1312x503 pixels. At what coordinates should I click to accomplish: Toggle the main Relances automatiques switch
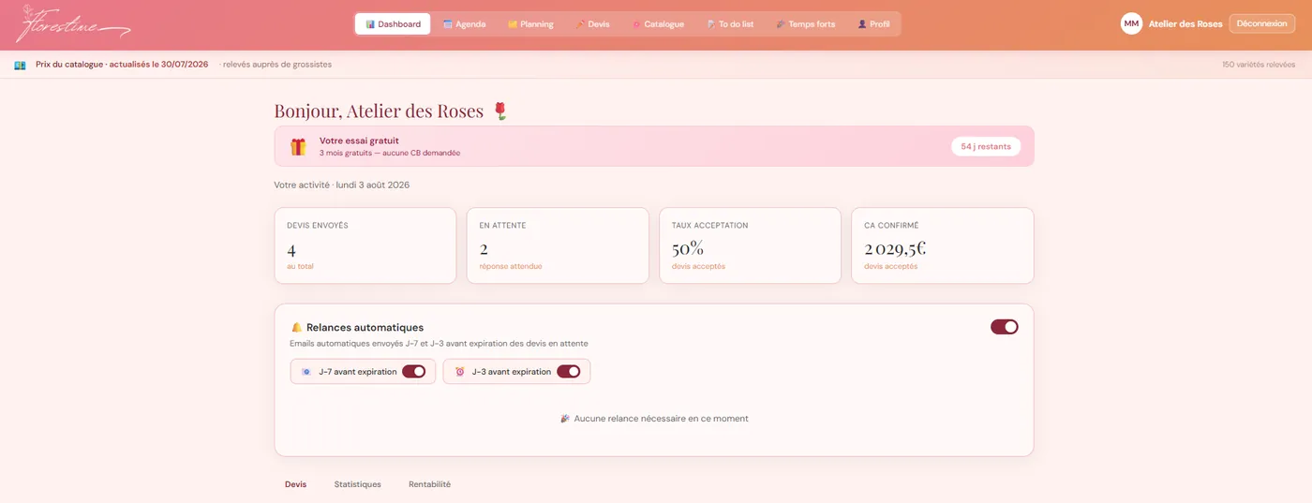coord(1005,327)
